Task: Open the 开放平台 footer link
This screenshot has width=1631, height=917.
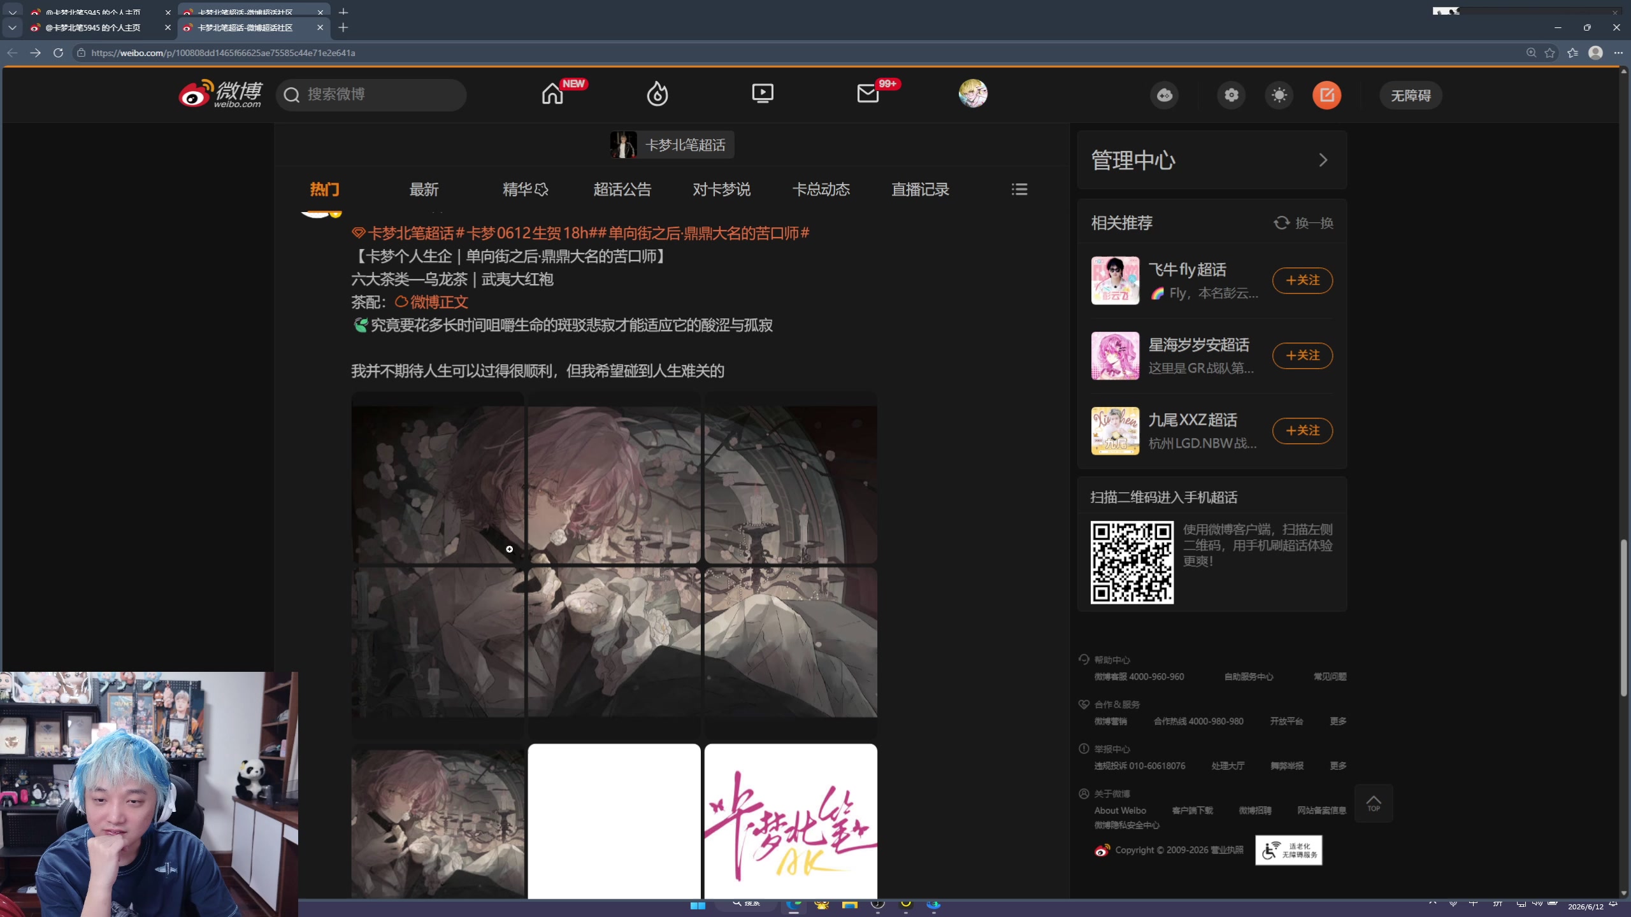Action: click(x=1286, y=721)
